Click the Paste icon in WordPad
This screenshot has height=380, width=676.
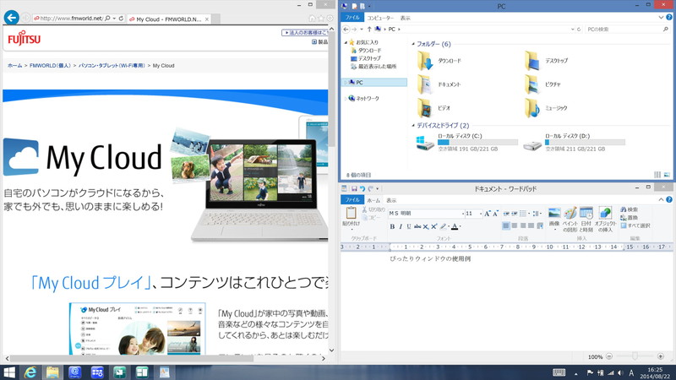351,214
